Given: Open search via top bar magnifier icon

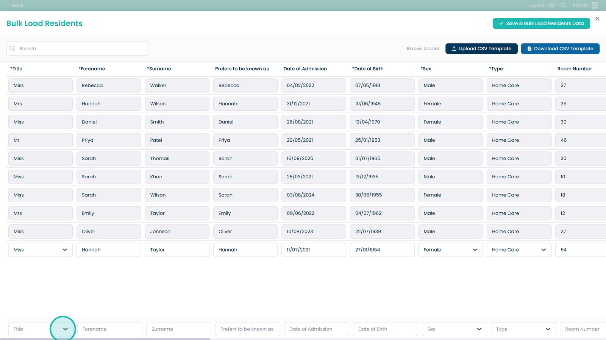Looking at the screenshot, I should (563, 5).
